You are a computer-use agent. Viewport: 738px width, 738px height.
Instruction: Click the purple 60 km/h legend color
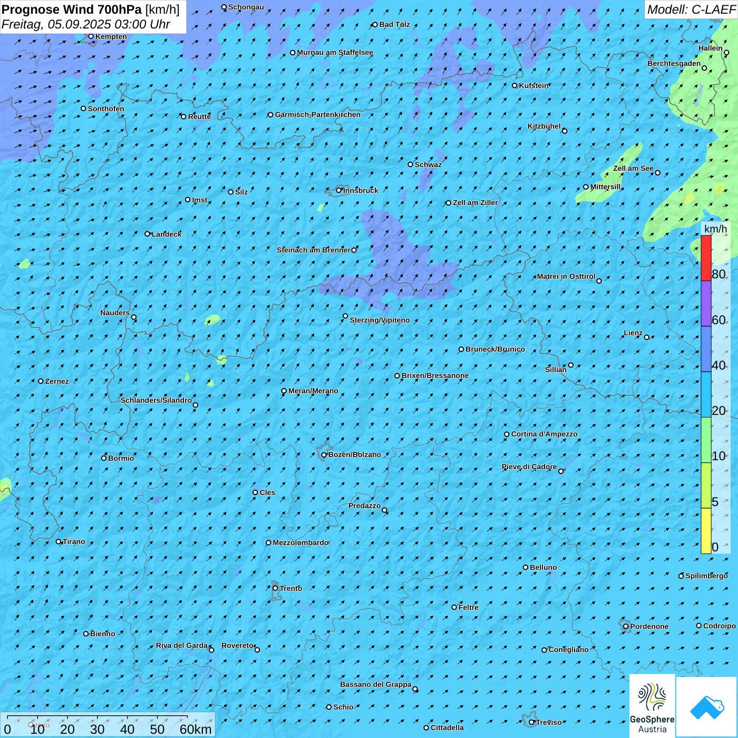[x=706, y=304]
